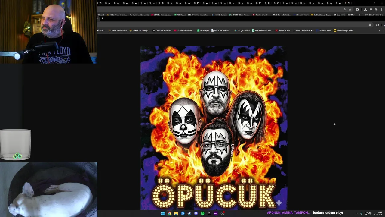Viewport: 385px width, 217px height.
Task: Click the media control icon in back window toolbar
Action: [371, 9]
